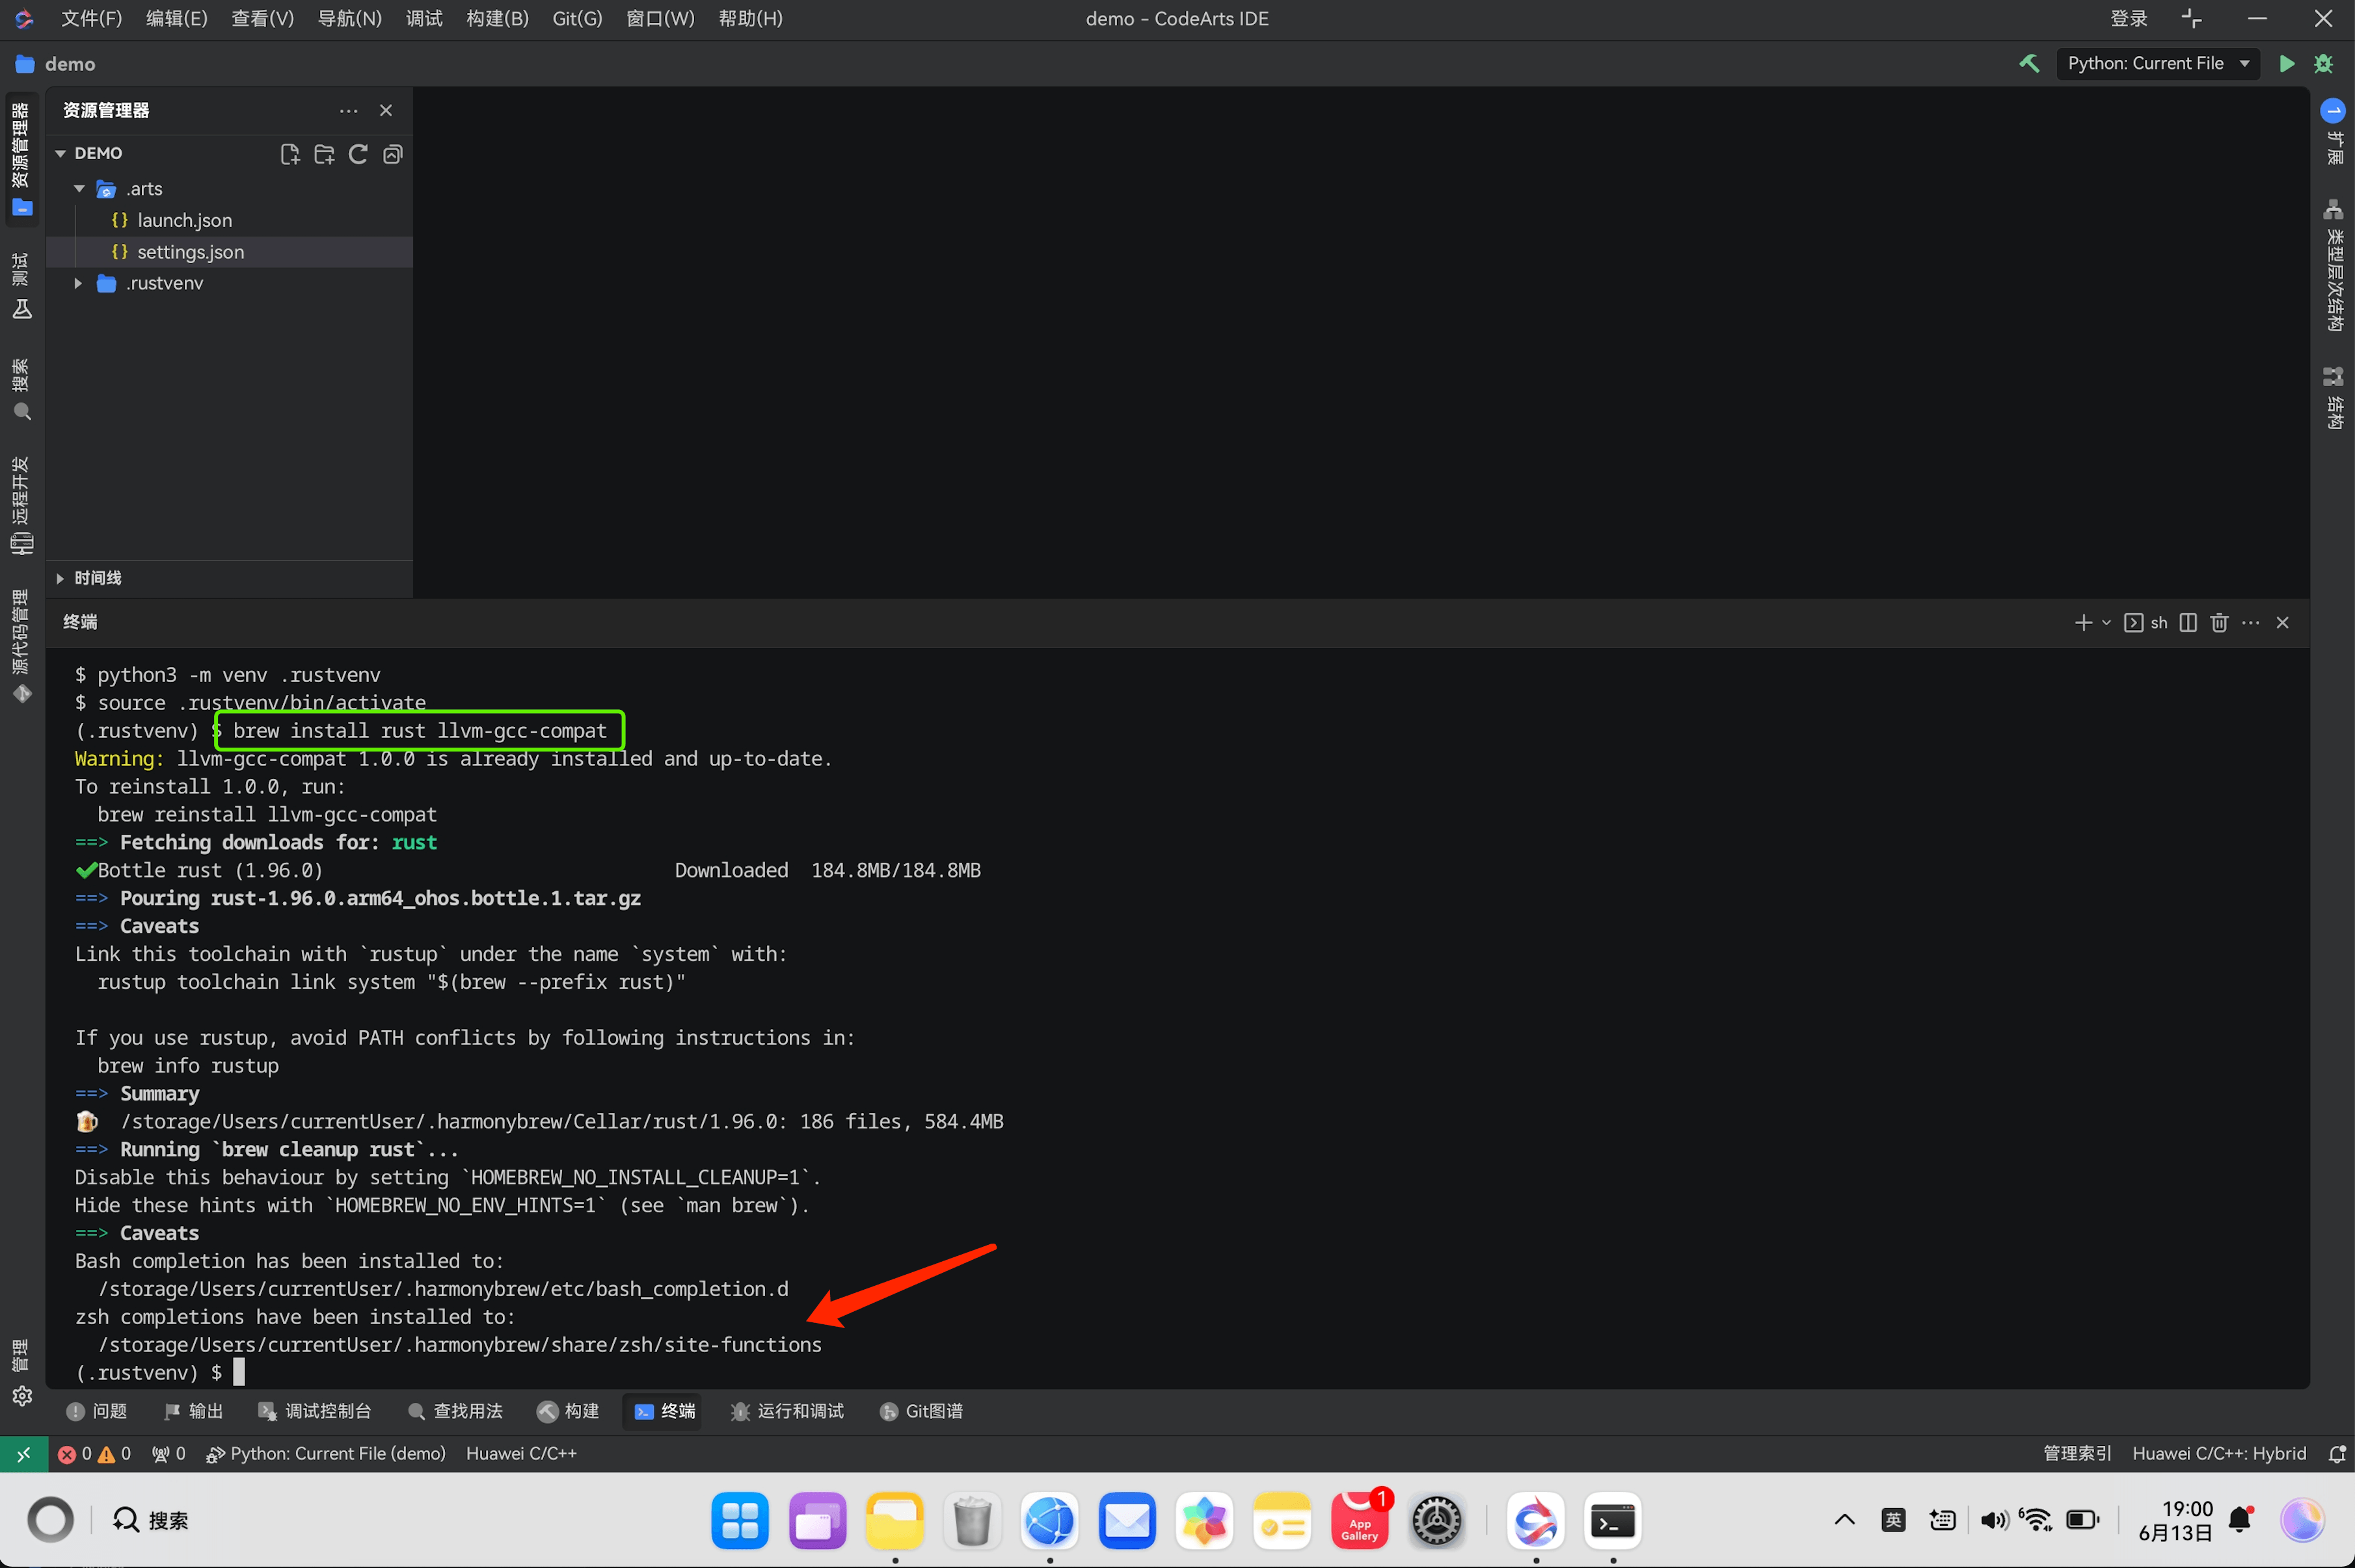
Task: Collapse the .arts folder
Action: [79, 189]
